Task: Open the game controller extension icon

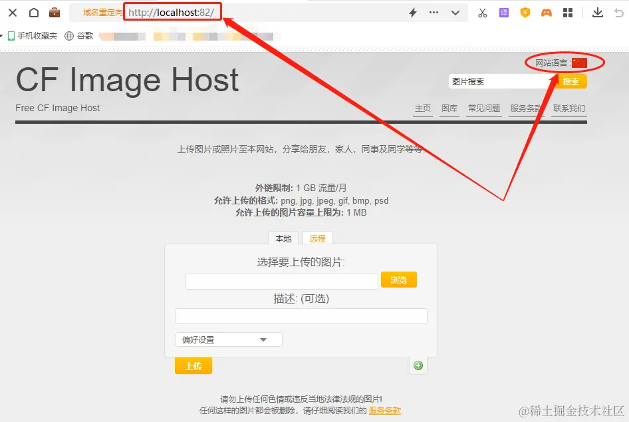Action: pos(547,13)
